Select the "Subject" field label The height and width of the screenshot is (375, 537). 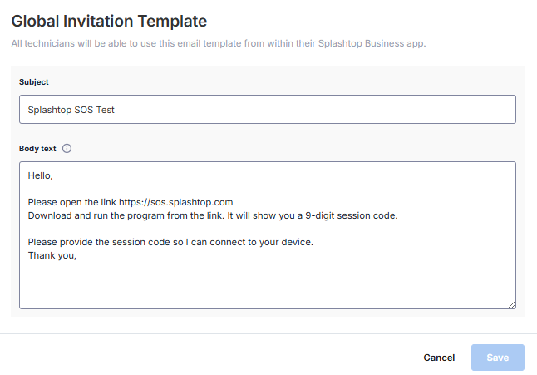34,82
